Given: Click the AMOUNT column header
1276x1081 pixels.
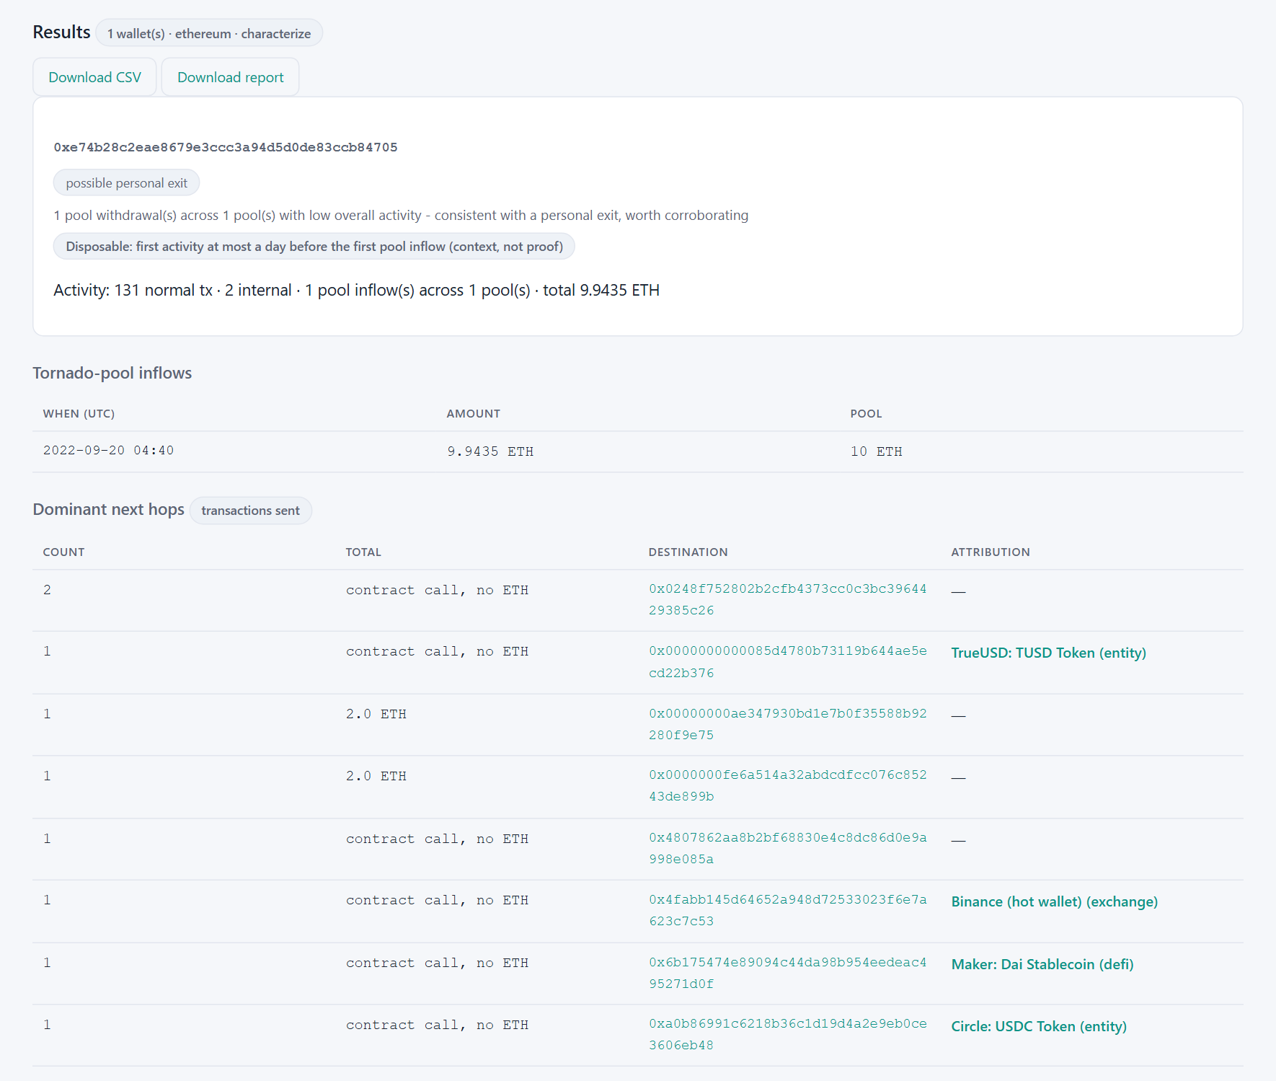Looking at the screenshot, I should pyautogui.click(x=473, y=414).
